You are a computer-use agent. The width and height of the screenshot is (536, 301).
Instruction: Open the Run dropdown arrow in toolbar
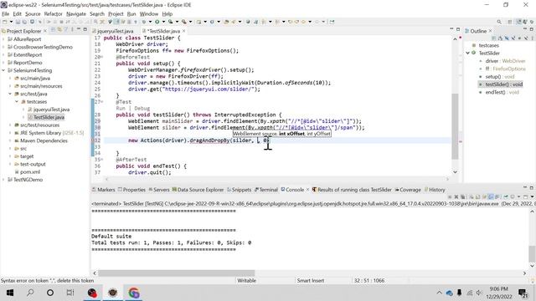tap(163, 22)
